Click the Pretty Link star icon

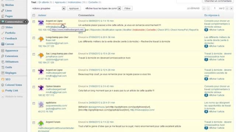pos(3,91)
